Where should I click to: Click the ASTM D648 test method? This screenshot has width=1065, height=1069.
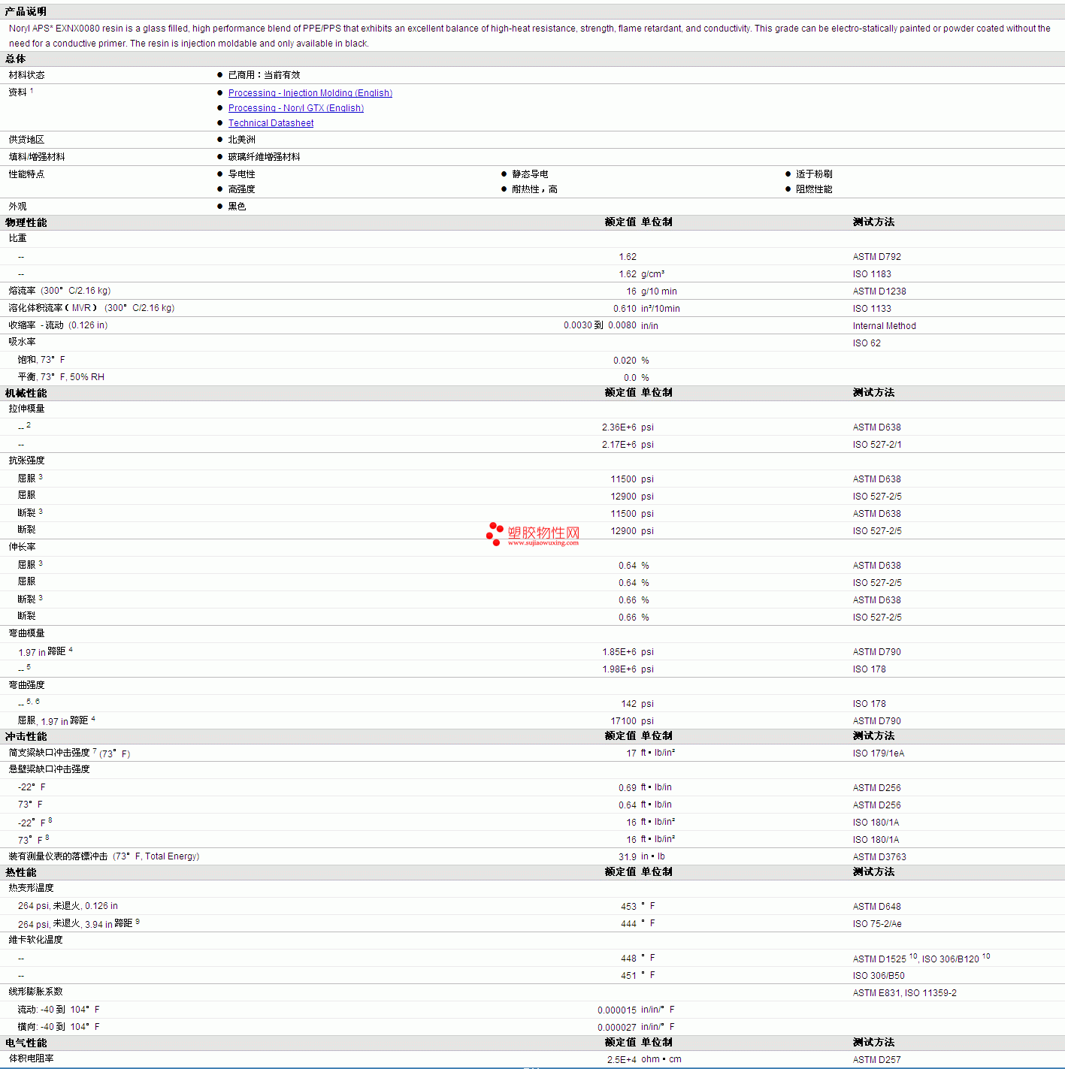[x=876, y=907]
